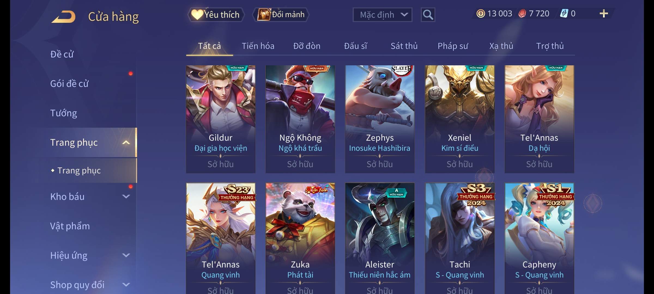Switch to the Pháp sư tab

click(x=453, y=46)
